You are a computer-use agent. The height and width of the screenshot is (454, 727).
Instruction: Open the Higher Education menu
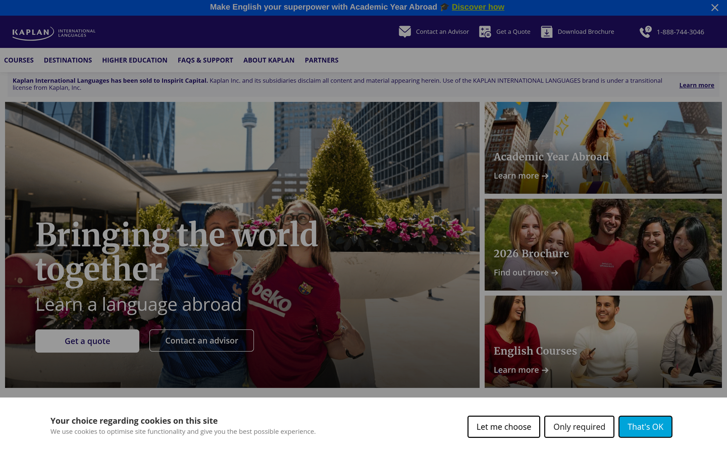(x=135, y=60)
